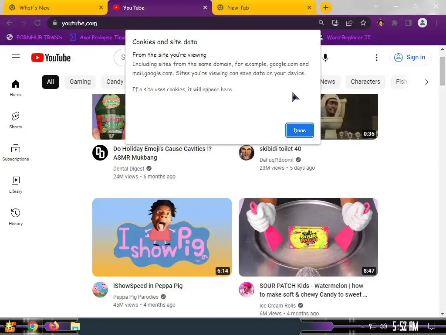Screen dimensions: 446x335
Task: Install app icon in address bar
Action: pyautogui.click(x=335, y=23)
